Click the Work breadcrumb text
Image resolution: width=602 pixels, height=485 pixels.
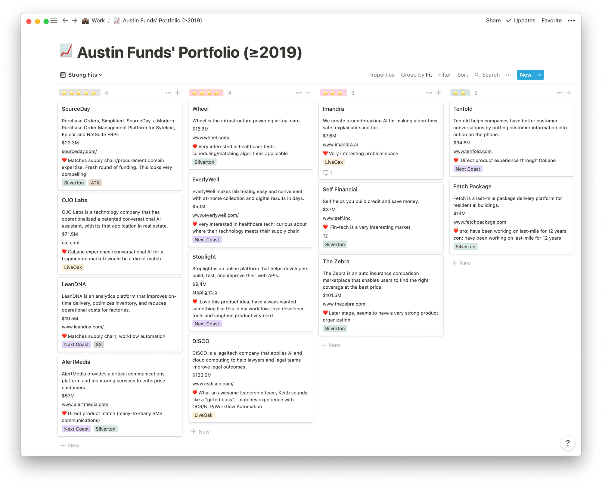pos(98,20)
